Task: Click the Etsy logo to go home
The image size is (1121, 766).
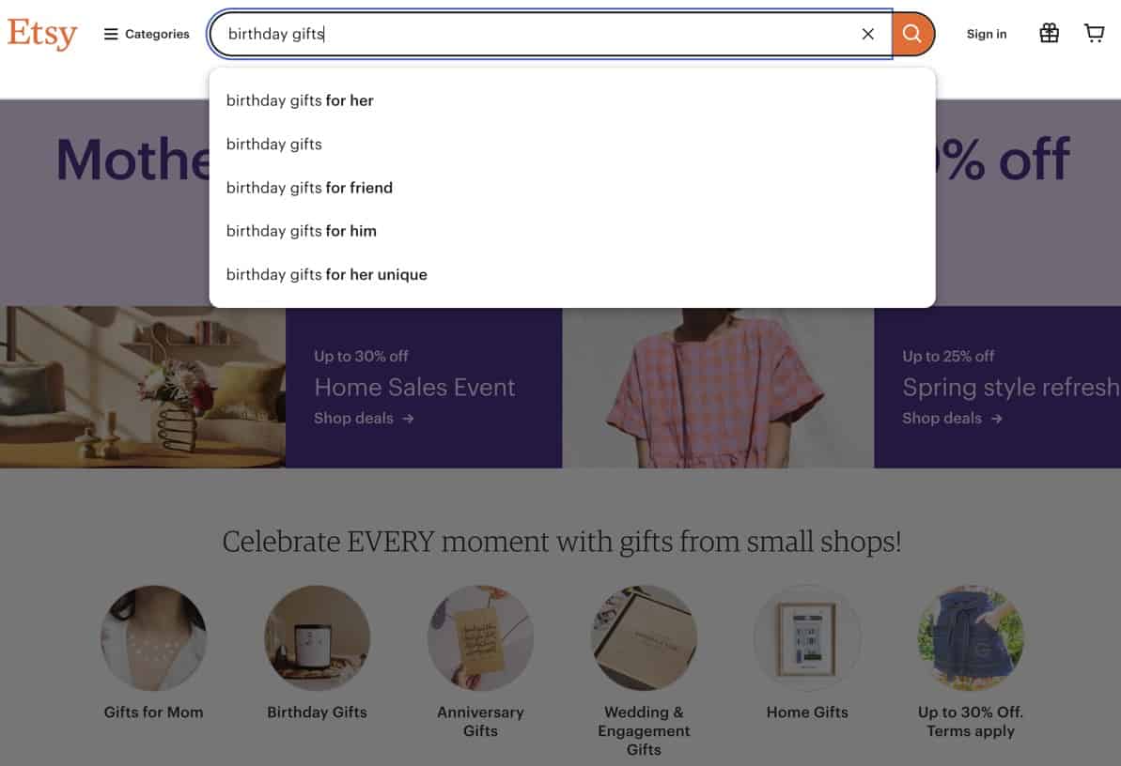Action: click(41, 34)
